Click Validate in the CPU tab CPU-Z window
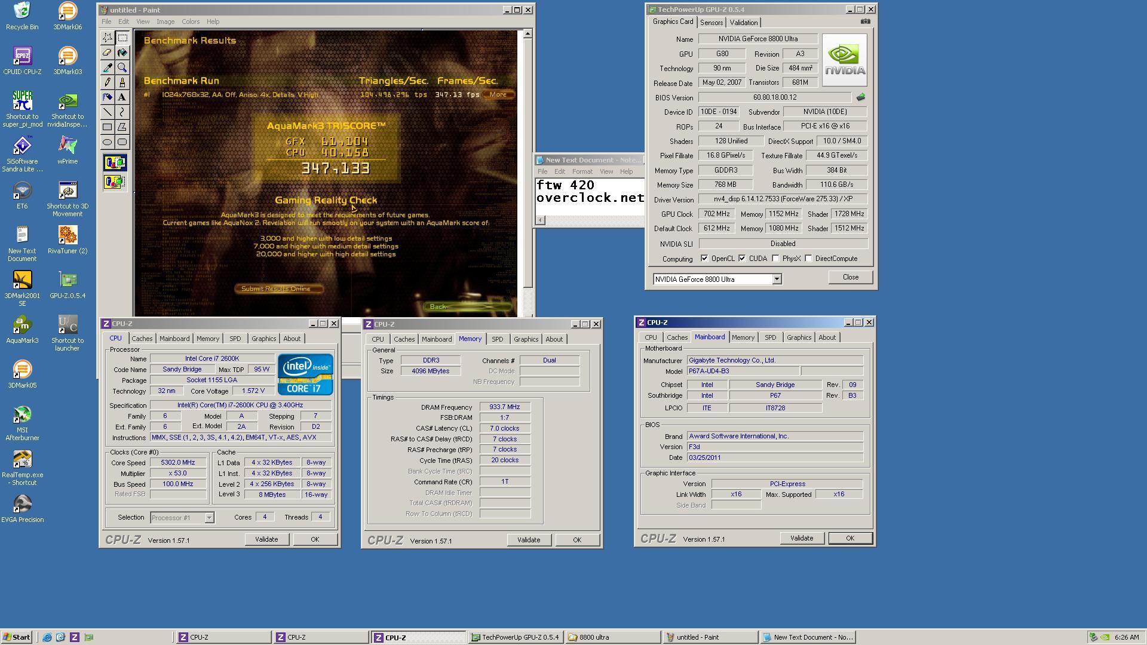This screenshot has height=645, width=1147. tap(266, 539)
